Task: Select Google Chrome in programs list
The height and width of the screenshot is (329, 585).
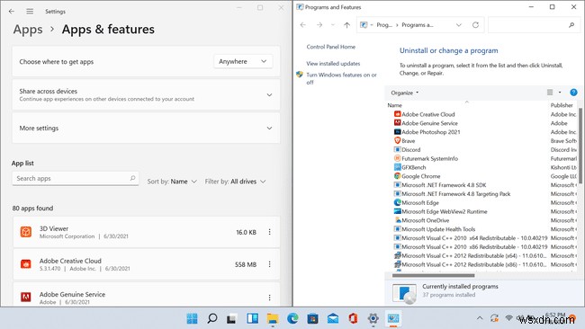Action: [420, 176]
